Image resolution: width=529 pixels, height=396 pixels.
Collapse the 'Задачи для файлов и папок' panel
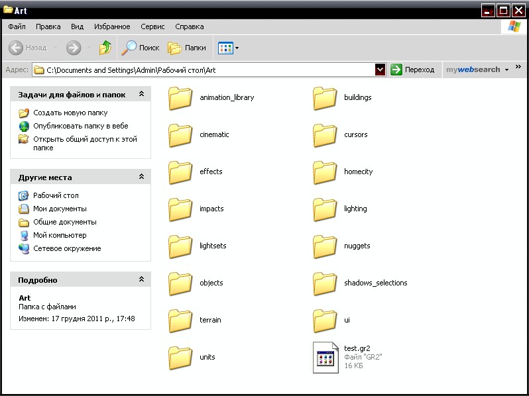141,95
